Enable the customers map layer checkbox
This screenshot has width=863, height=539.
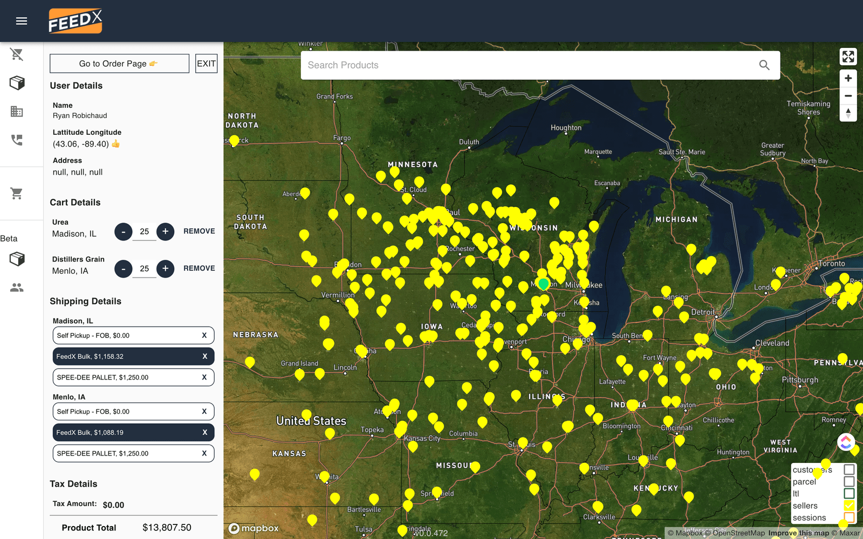[x=850, y=469]
